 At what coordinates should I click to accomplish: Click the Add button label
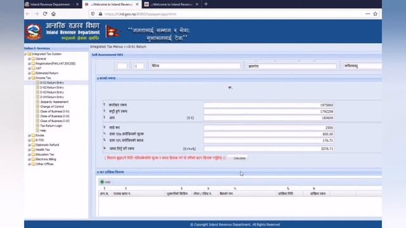pos(108,182)
